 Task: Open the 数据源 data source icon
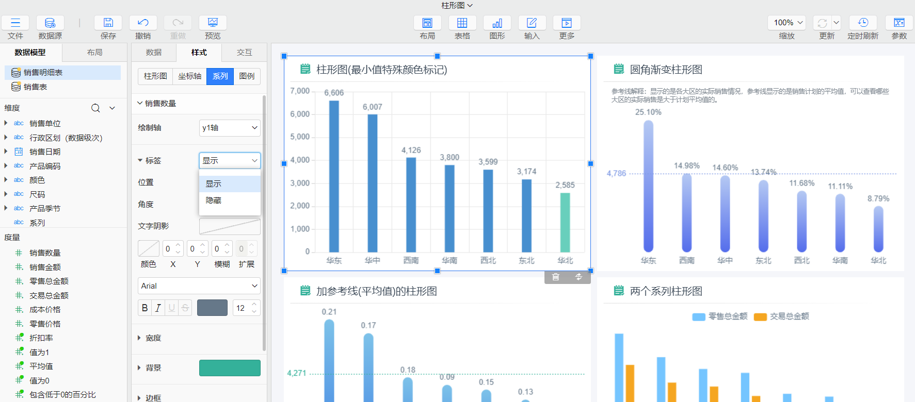point(50,23)
